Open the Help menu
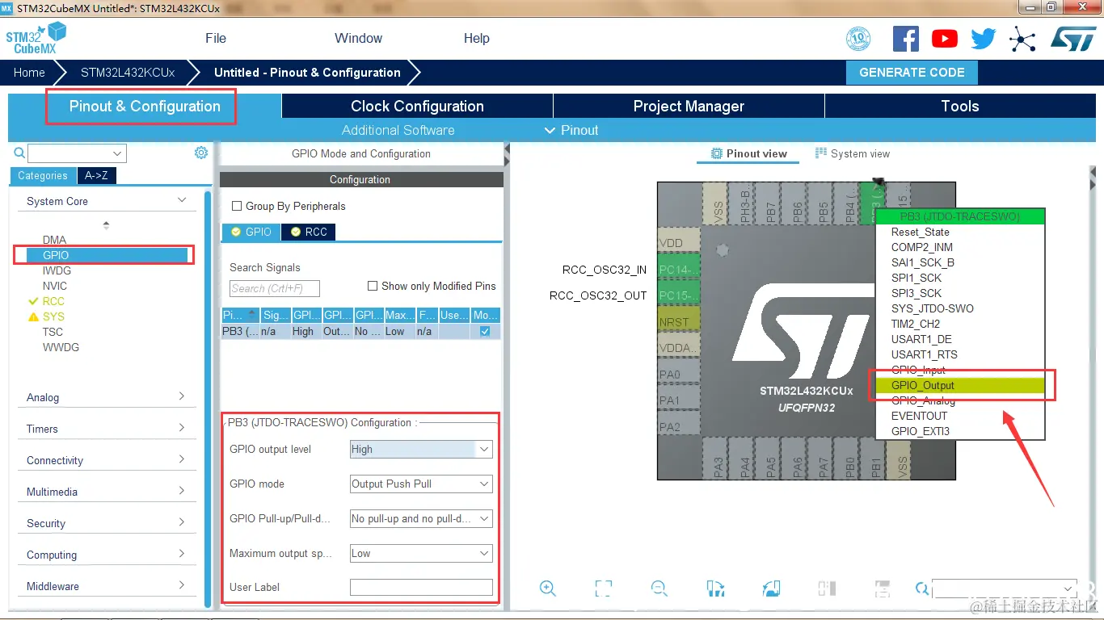 (x=477, y=38)
